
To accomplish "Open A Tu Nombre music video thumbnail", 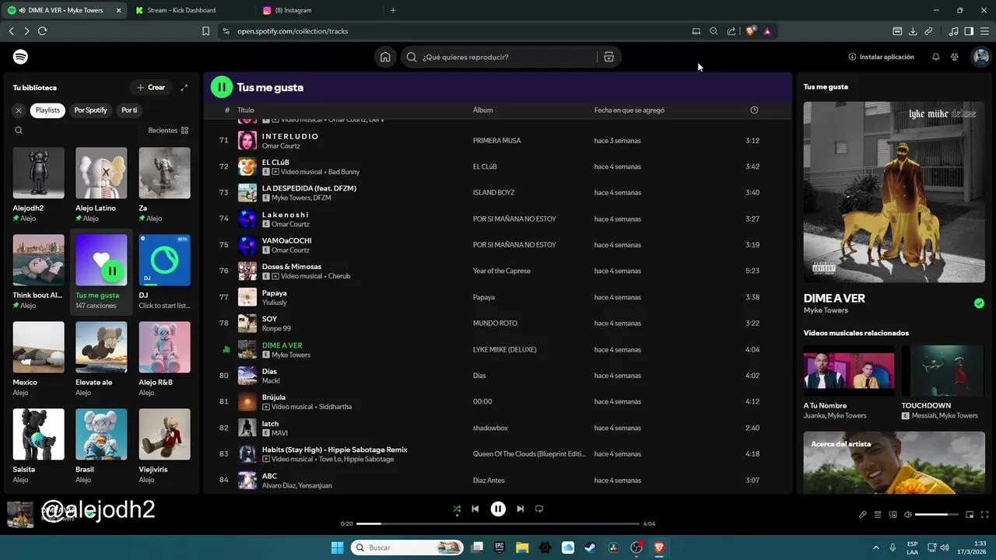I will click(x=849, y=370).
